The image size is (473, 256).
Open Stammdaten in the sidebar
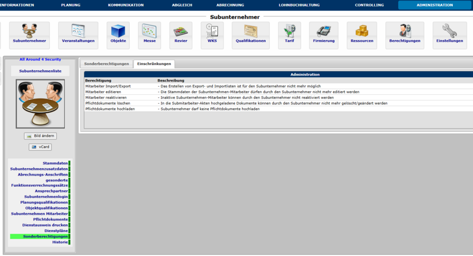click(55, 163)
